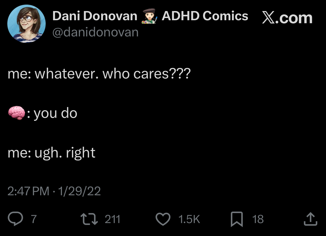Like the tweet with the heart icon
326x236 pixels.
[163, 219]
